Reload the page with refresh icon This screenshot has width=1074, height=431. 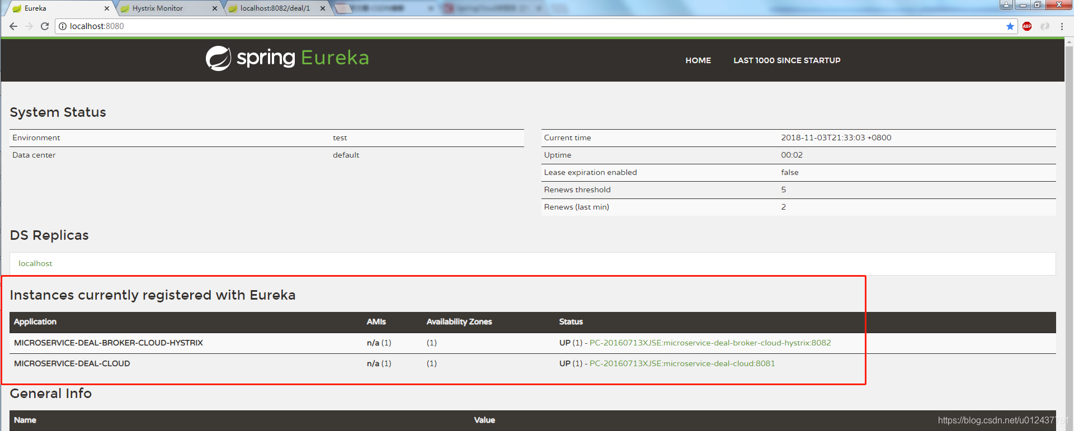click(45, 26)
